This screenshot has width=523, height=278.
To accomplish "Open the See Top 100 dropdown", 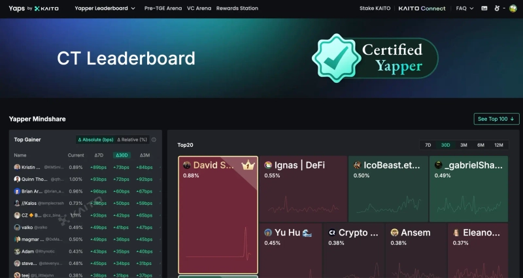I will pyautogui.click(x=496, y=119).
